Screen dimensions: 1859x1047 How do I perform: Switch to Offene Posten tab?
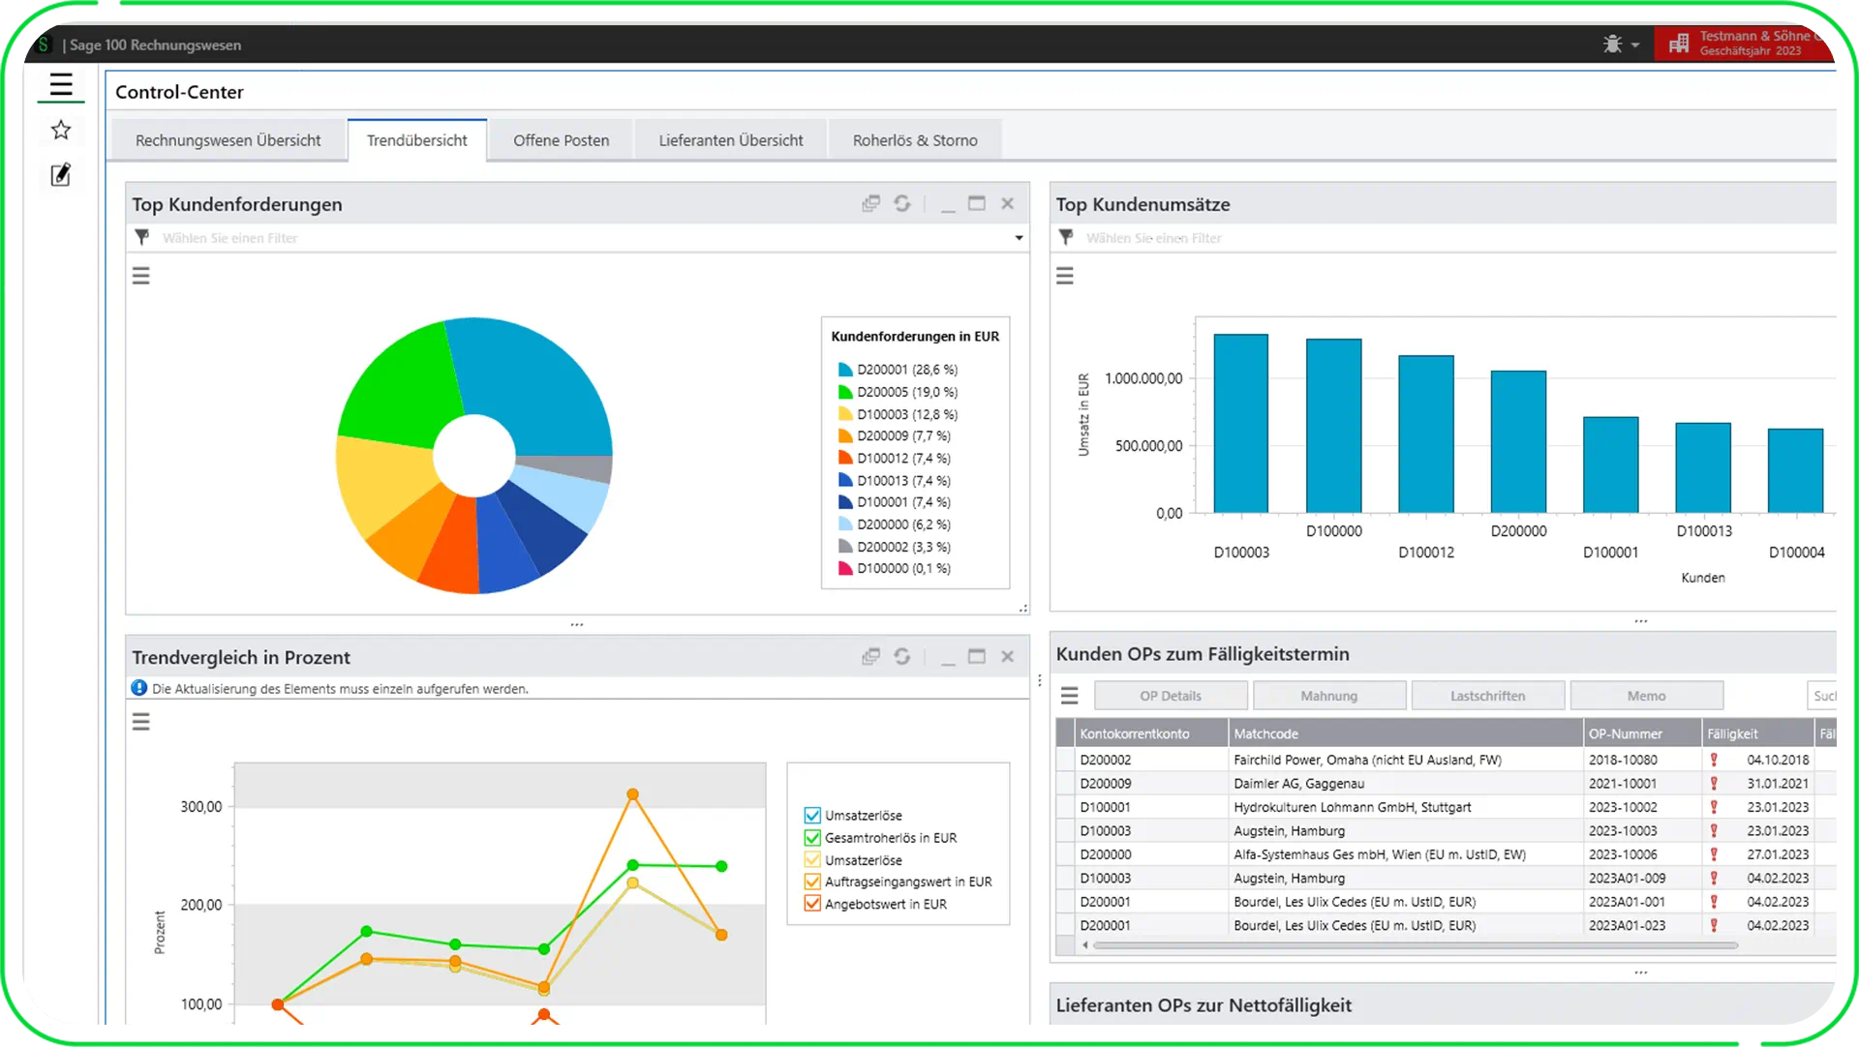click(x=561, y=140)
